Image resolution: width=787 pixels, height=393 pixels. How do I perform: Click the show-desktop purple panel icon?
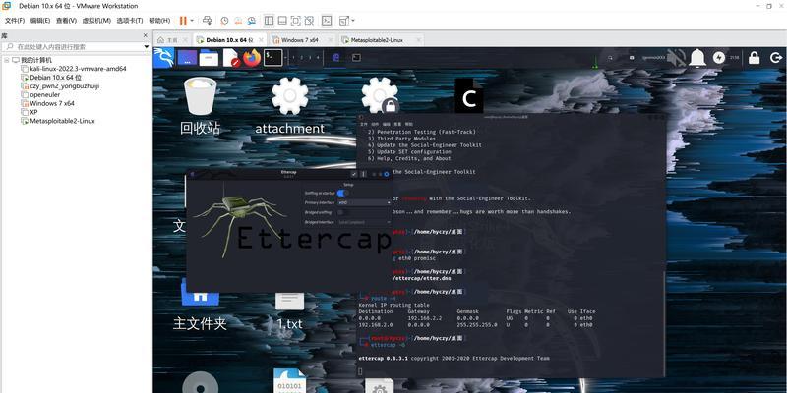point(187,58)
